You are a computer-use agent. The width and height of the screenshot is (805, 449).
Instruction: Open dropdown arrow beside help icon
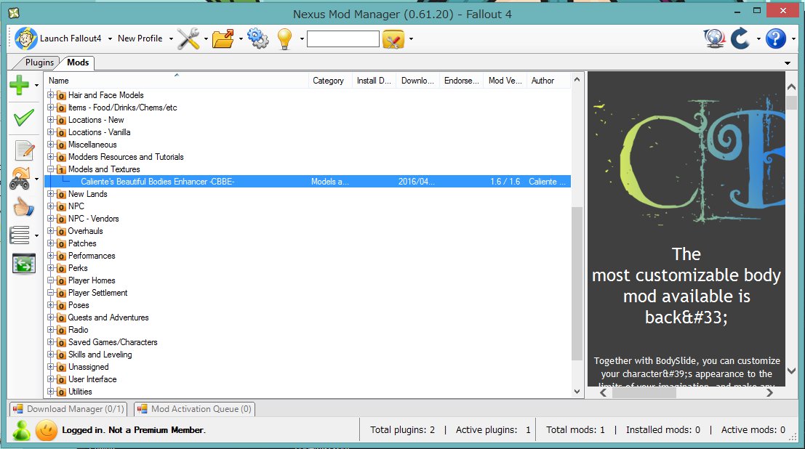[x=793, y=39]
